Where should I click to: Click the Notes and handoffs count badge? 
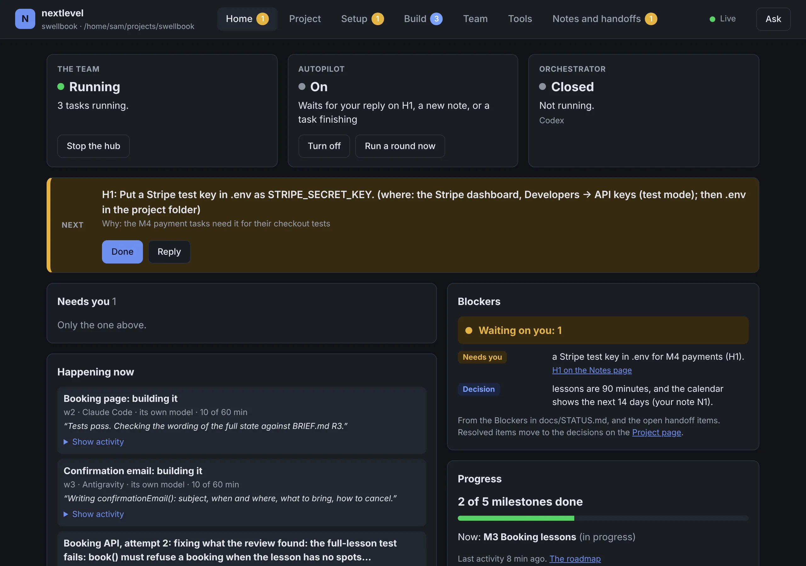pyautogui.click(x=651, y=19)
